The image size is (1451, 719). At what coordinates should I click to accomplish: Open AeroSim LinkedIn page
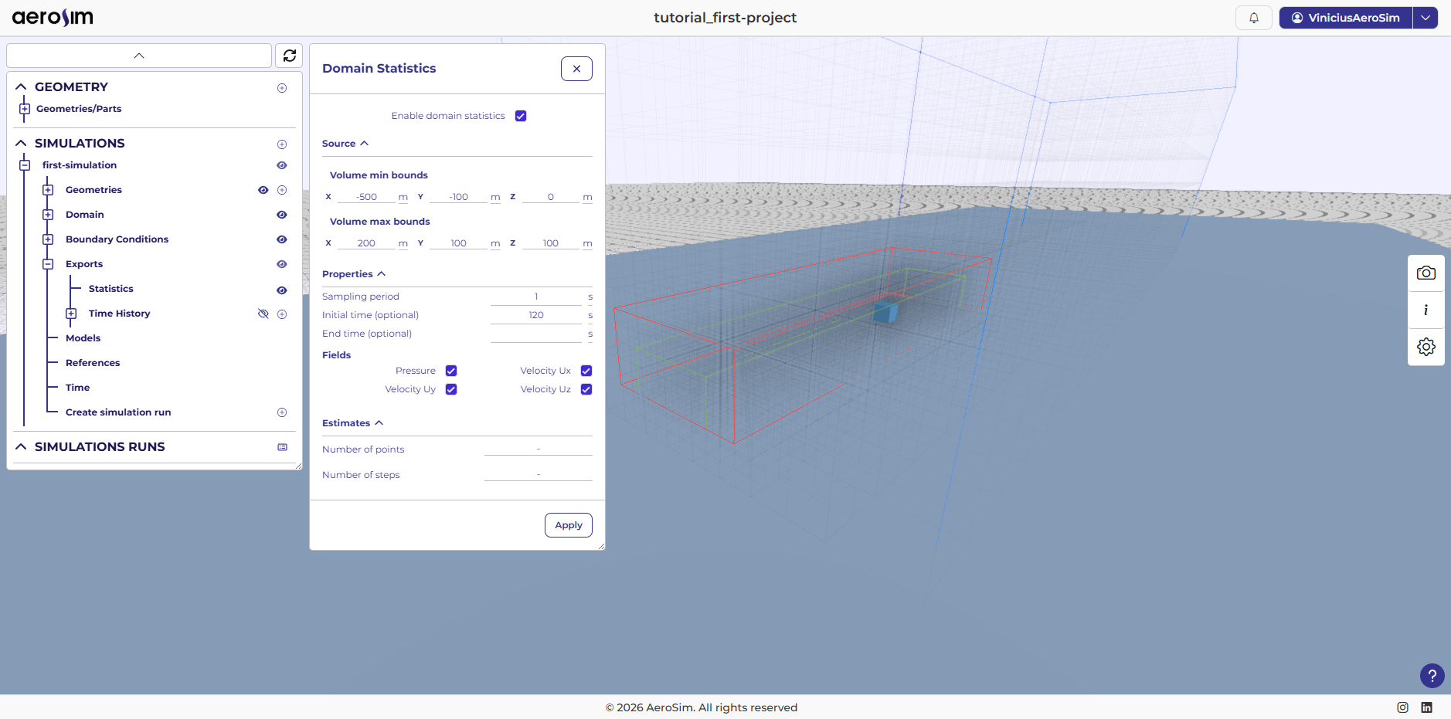click(x=1426, y=707)
